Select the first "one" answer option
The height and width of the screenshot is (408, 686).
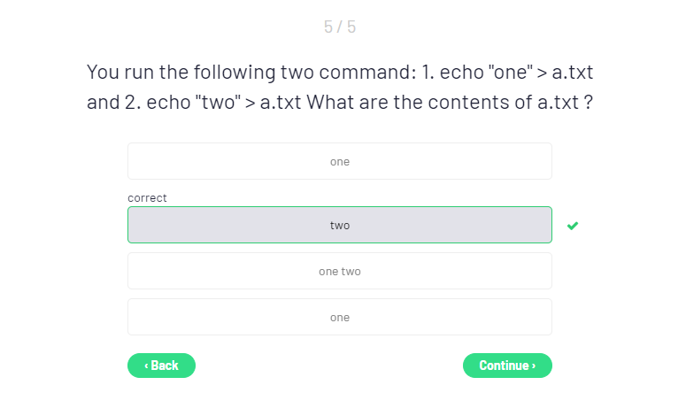tap(340, 161)
